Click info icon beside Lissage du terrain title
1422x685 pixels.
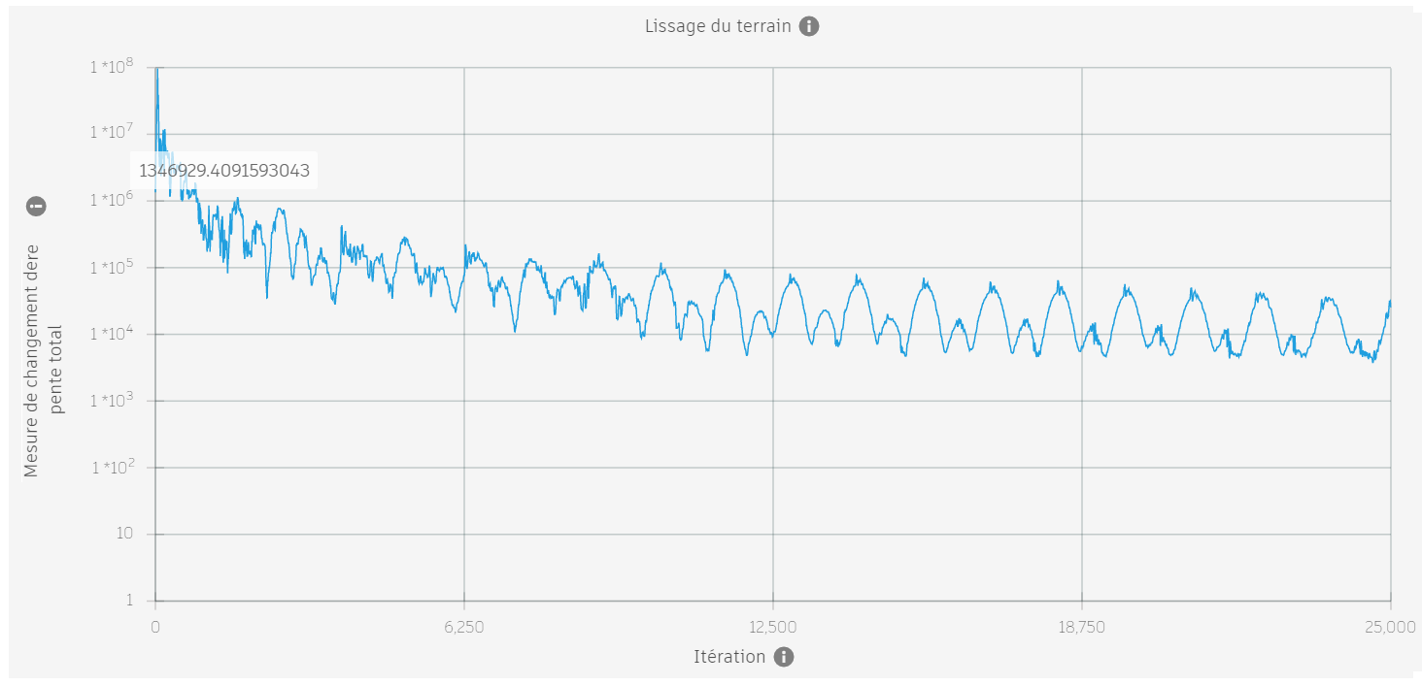[x=809, y=26]
